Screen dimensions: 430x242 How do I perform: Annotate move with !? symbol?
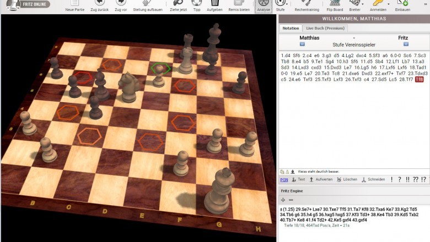pos(424,179)
